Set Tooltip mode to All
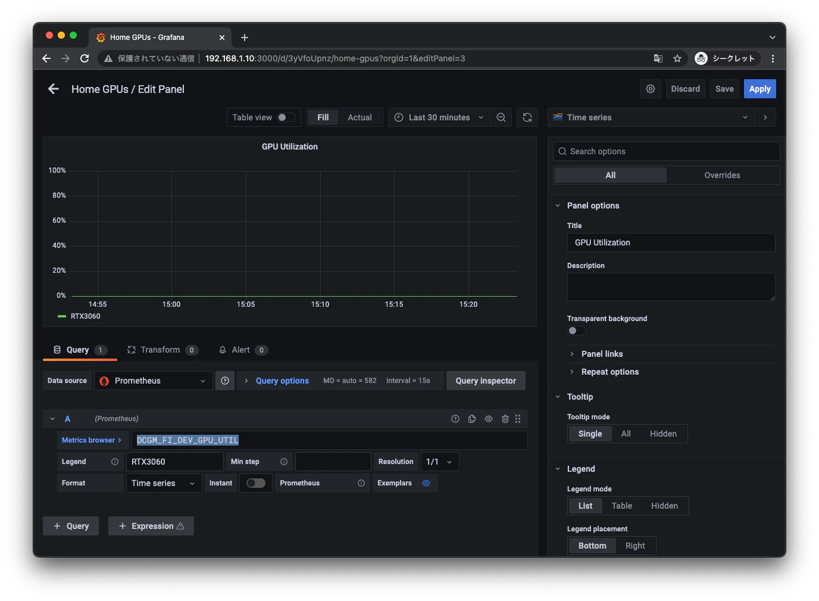 [626, 434]
